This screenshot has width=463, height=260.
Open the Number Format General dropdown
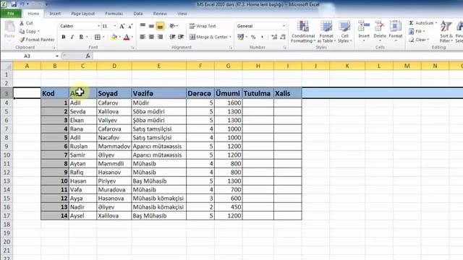click(x=284, y=26)
